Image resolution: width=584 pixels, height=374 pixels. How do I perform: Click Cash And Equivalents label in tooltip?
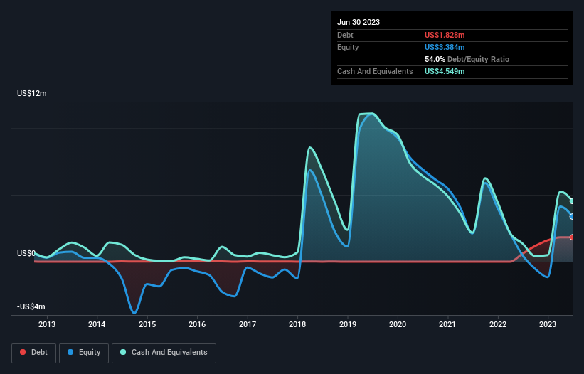coord(375,71)
